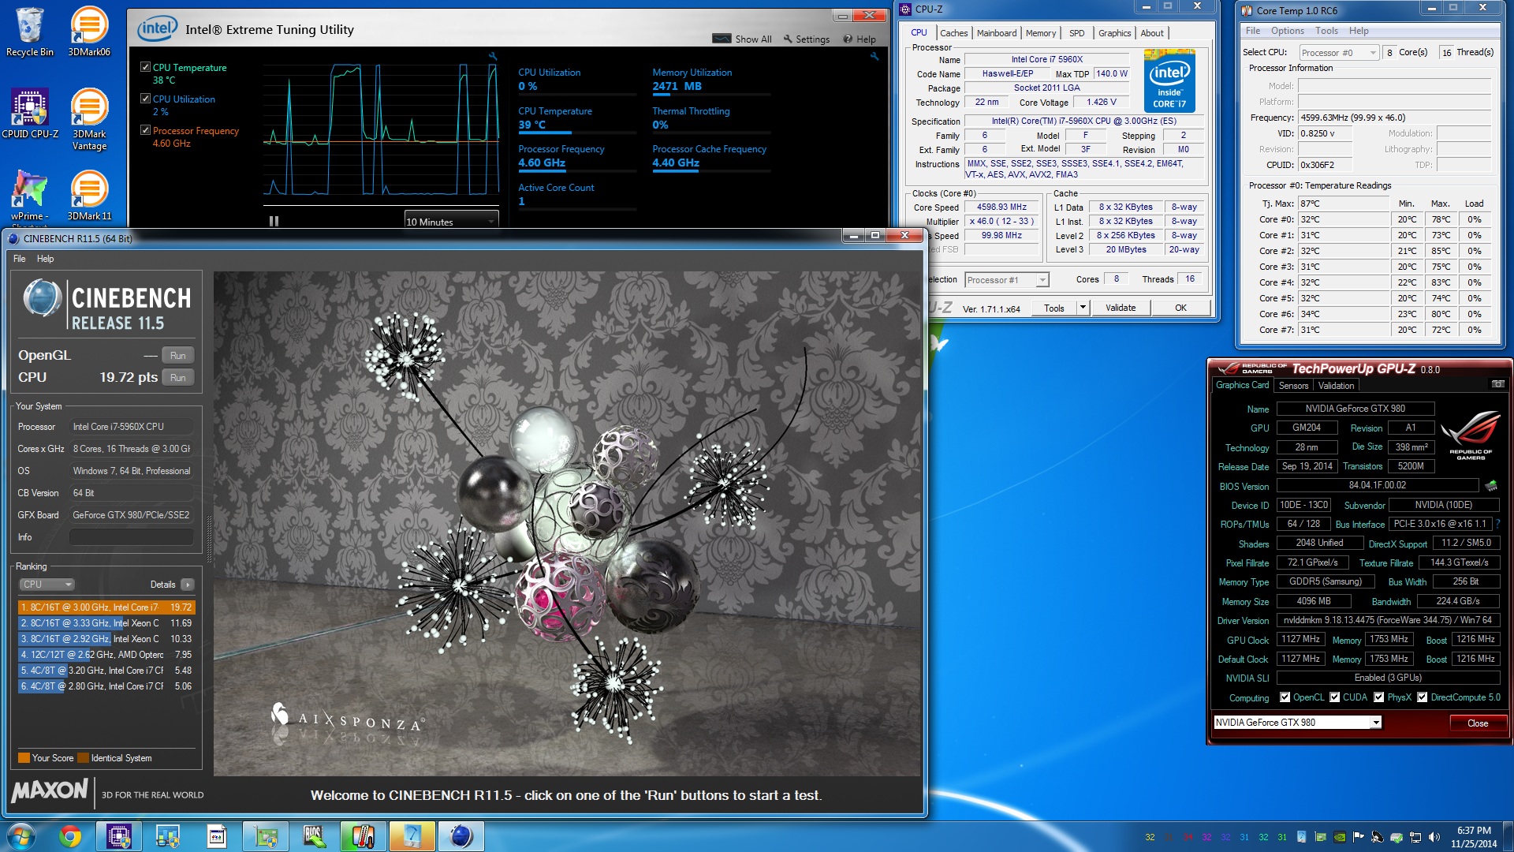The width and height of the screenshot is (1514, 852).
Task: Click the Show Desktop strip beside the taskbar clock
Action: click(x=1508, y=836)
